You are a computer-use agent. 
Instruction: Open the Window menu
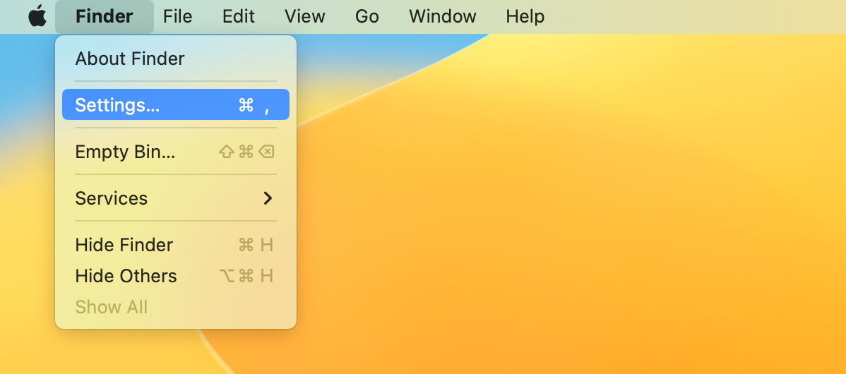tap(443, 16)
